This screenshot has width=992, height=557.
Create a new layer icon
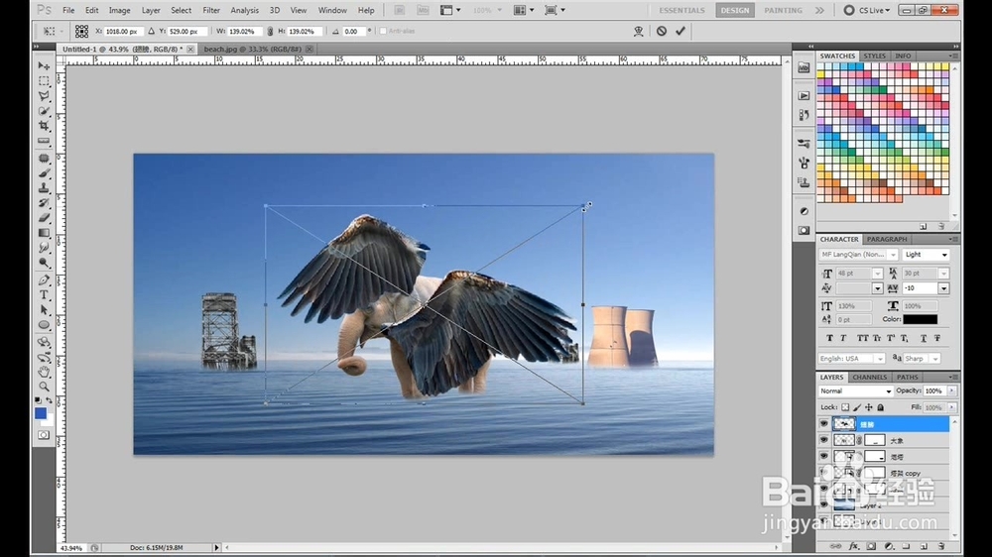[x=924, y=546]
